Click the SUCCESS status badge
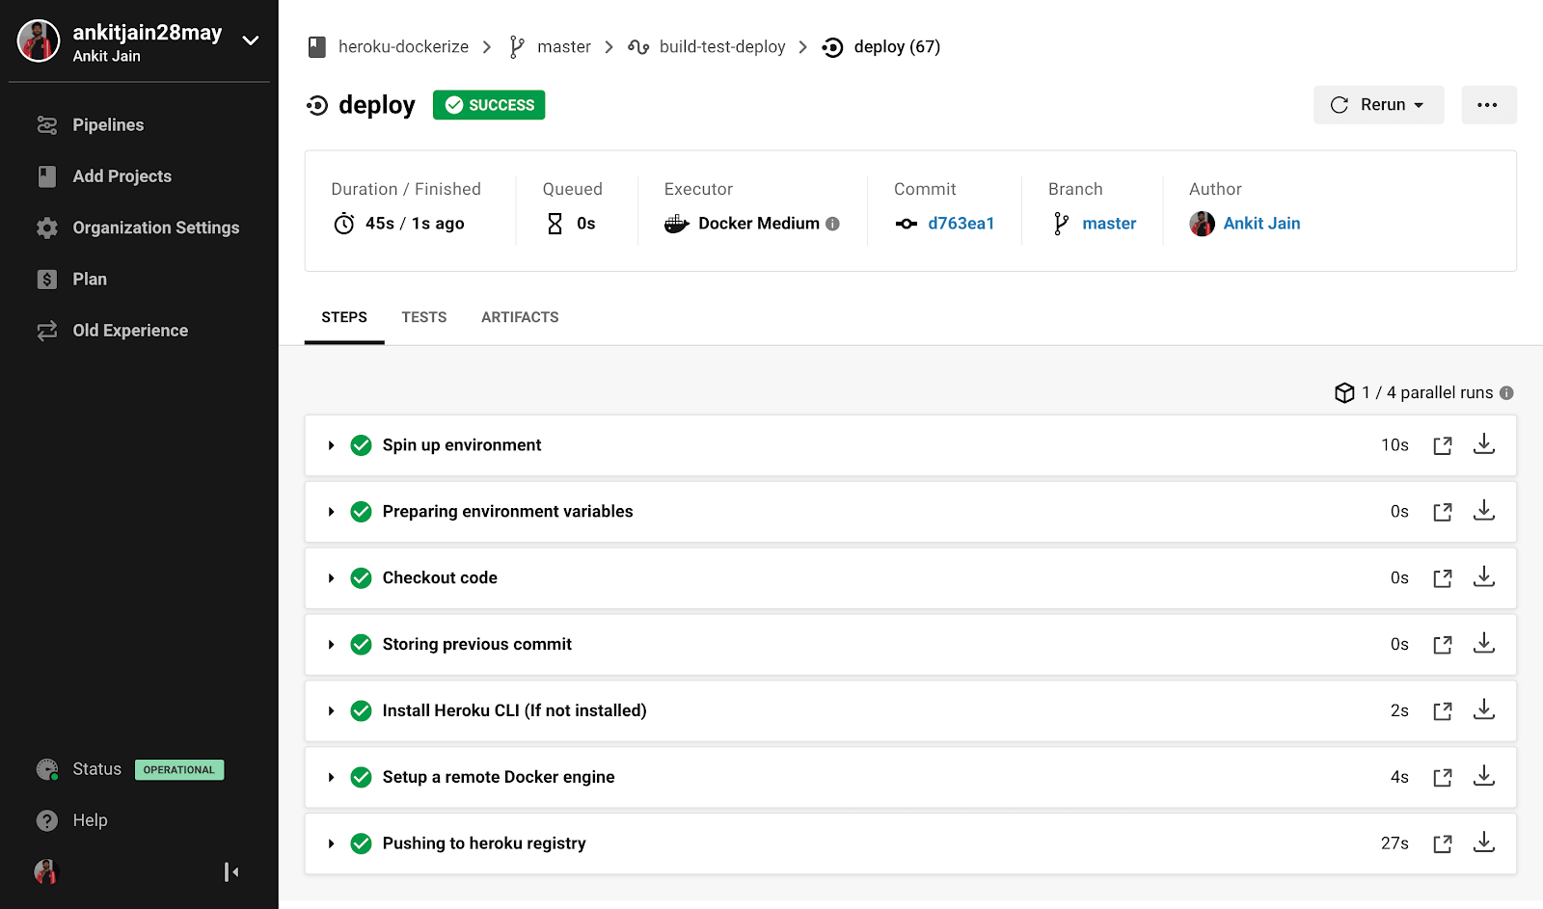This screenshot has width=1543, height=909. click(x=489, y=105)
